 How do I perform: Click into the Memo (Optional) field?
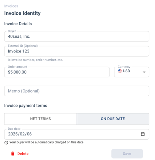(77, 91)
